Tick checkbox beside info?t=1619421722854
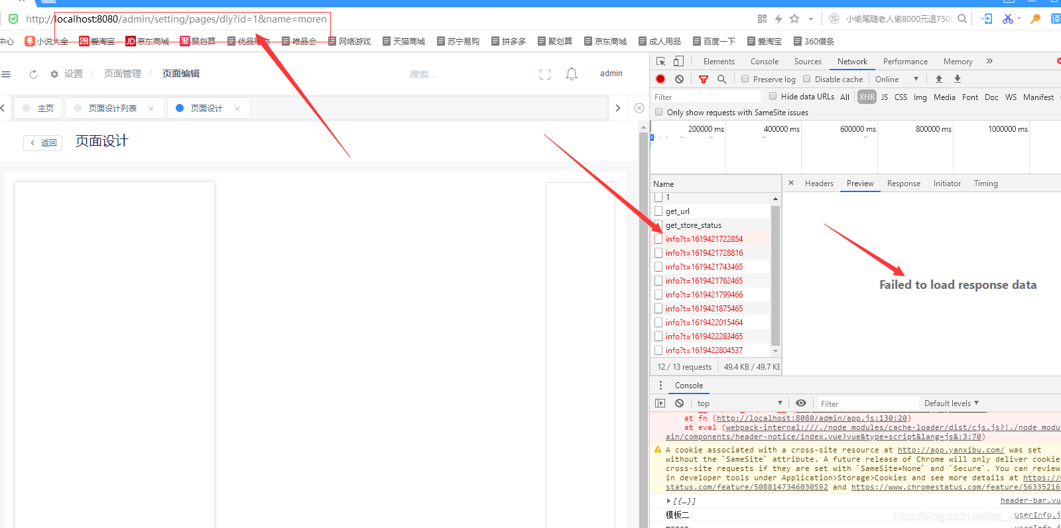 [x=658, y=238]
